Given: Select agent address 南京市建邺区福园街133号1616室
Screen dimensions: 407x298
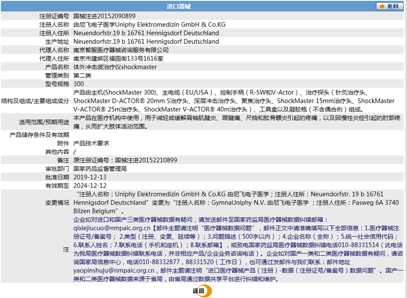Looking at the screenshot, I should (x=118, y=59).
